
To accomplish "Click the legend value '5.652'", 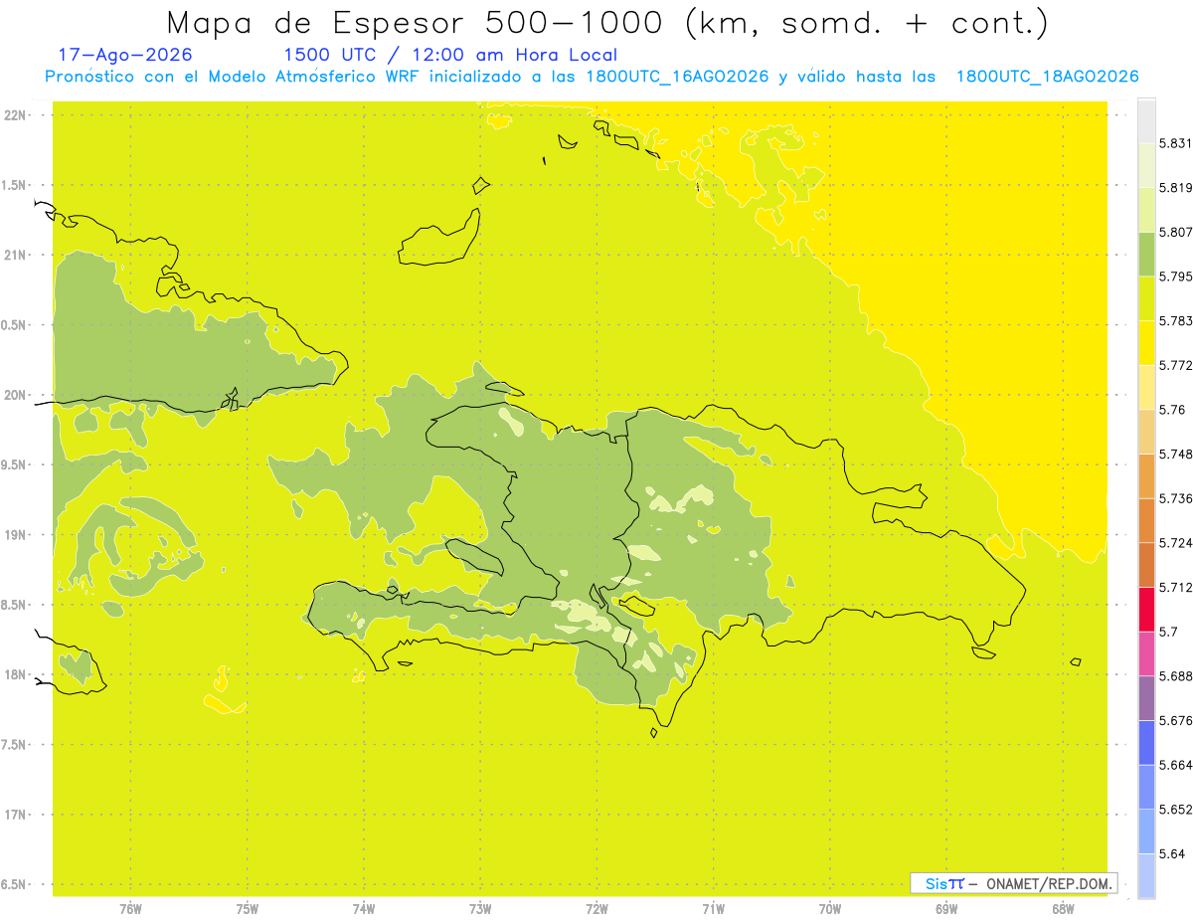I will pyautogui.click(x=1175, y=810).
